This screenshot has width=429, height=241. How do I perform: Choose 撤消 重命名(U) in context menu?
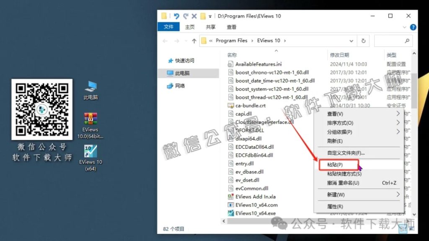[359, 183]
